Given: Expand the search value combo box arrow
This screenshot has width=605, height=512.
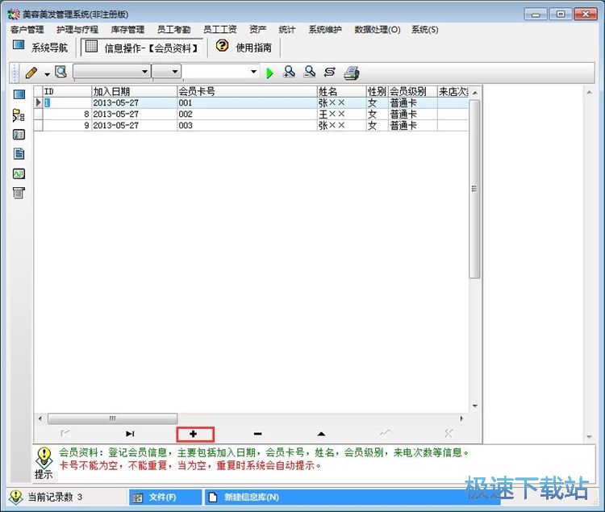Looking at the screenshot, I should pyautogui.click(x=253, y=73).
